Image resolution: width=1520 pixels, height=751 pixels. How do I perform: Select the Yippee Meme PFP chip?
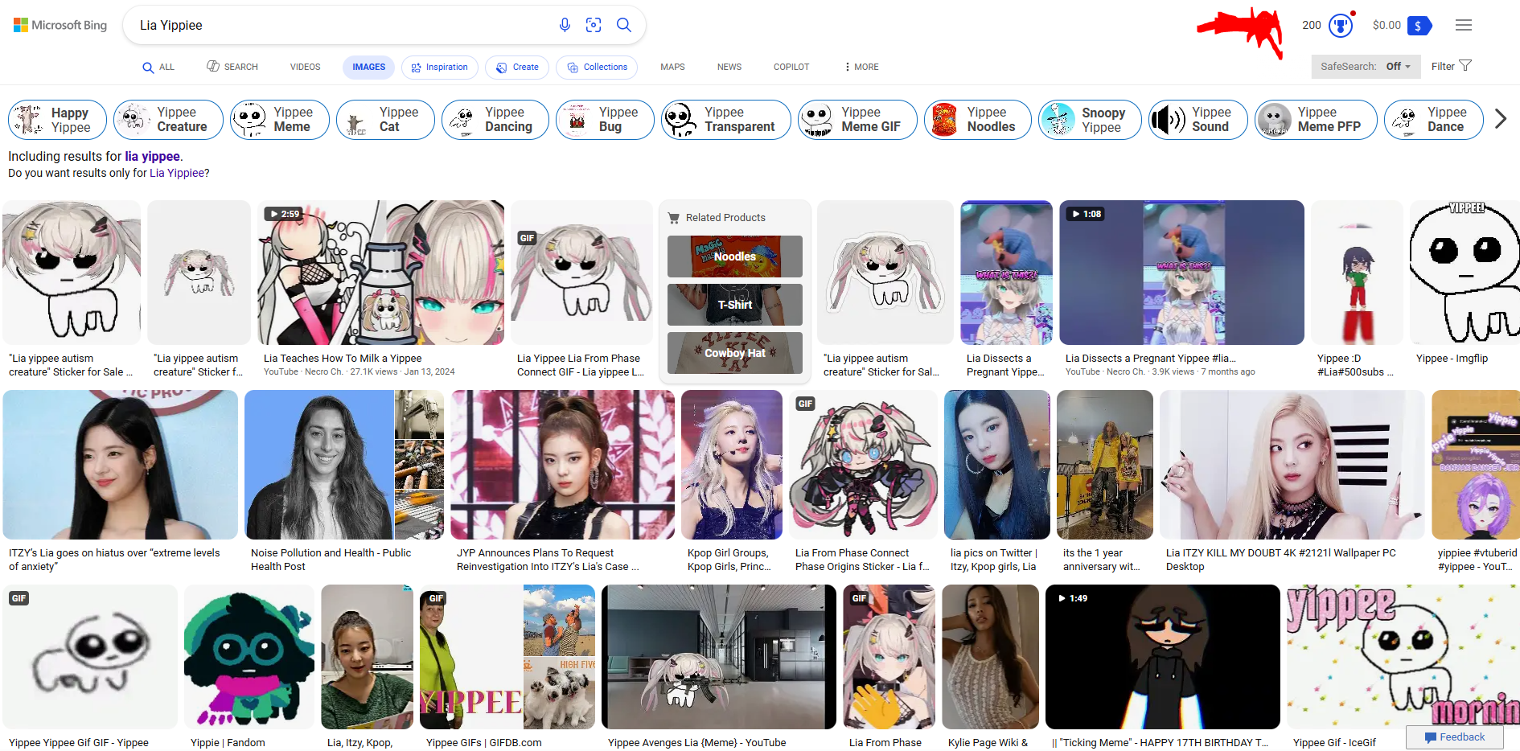[1316, 120]
